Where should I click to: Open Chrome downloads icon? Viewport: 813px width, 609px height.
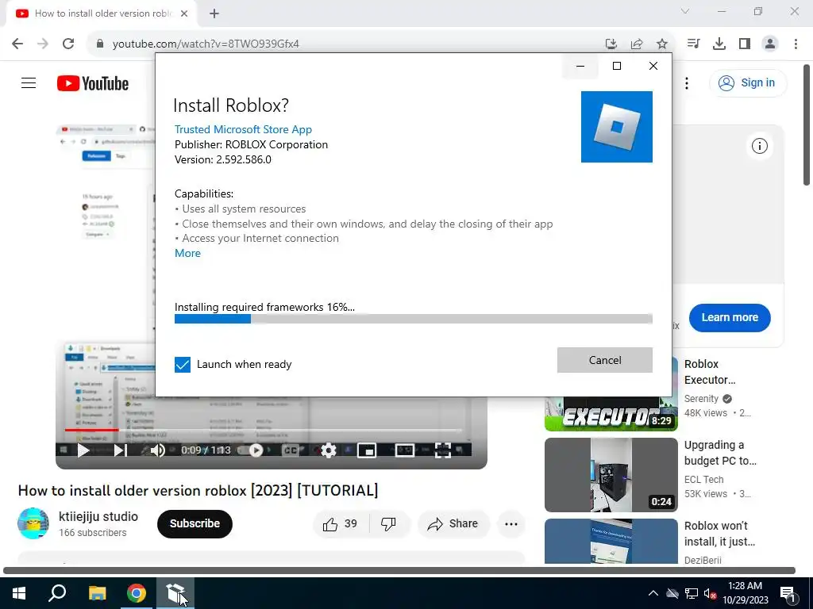719,44
